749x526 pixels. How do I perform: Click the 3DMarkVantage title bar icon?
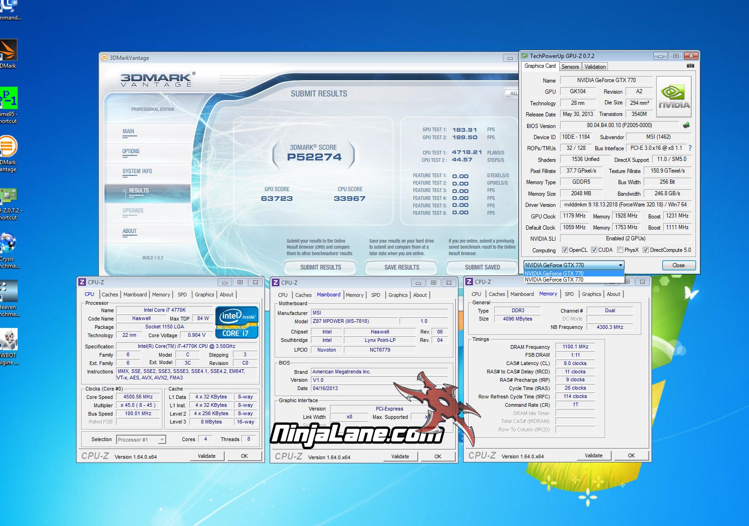pyautogui.click(x=105, y=58)
